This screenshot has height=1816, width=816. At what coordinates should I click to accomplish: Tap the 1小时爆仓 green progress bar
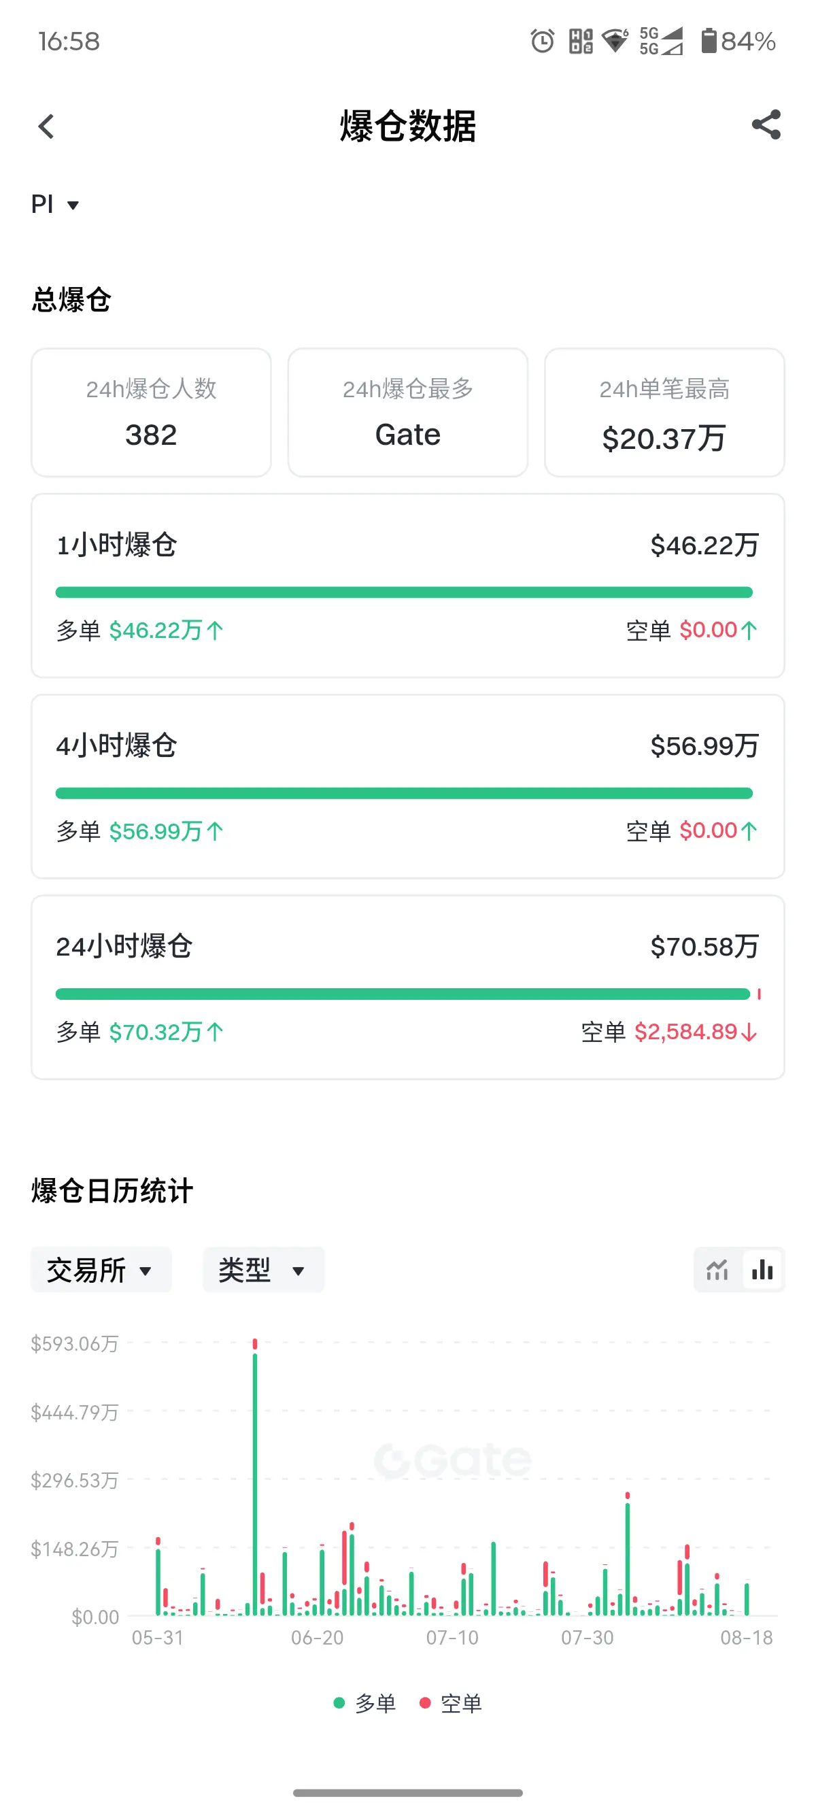404,592
